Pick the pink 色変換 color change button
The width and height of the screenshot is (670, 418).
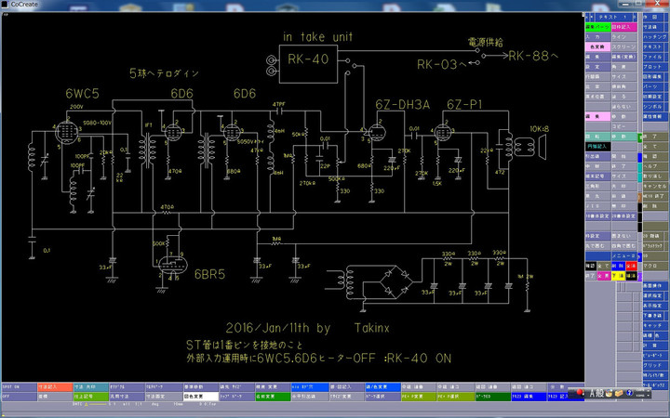[x=596, y=45]
